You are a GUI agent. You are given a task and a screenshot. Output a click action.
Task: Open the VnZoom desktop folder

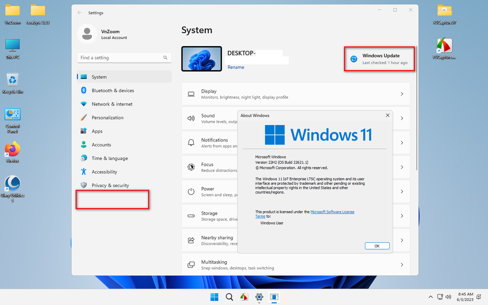coord(13,14)
